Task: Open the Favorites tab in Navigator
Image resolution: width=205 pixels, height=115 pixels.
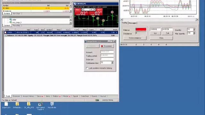Action: 16,26
